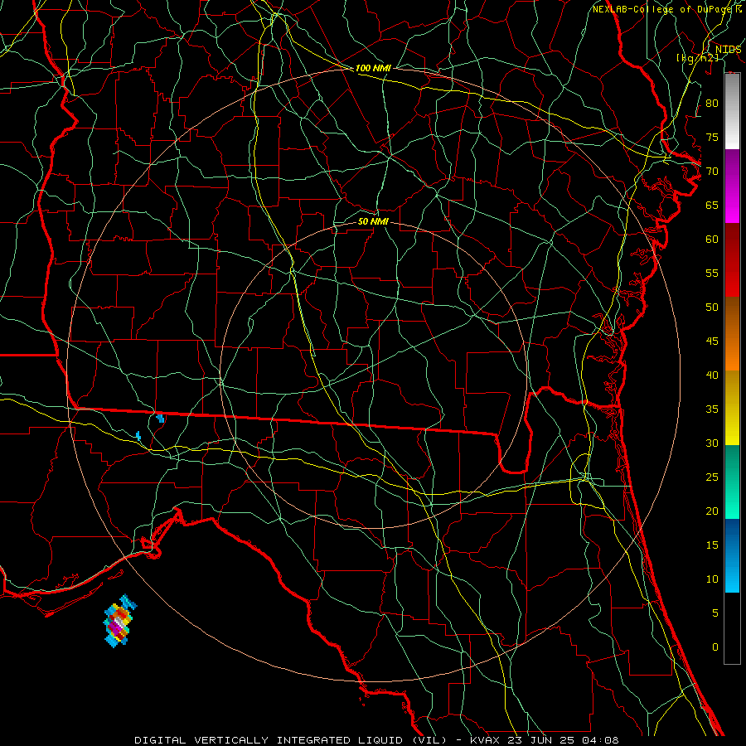Click the 15 value on the legend
Image resolution: width=746 pixels, height=746 pixels.
pos(712,545)
